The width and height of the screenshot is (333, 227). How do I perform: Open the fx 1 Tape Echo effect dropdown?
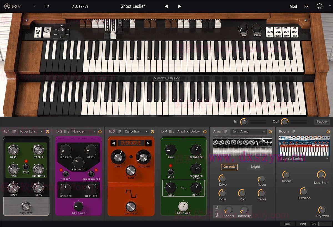click(x=31, y=131)
